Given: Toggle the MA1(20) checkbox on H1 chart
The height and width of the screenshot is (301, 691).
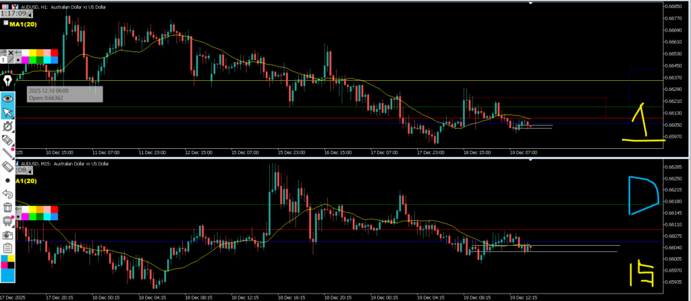Looking at the screenshot, I should click(x=5, y=24).
